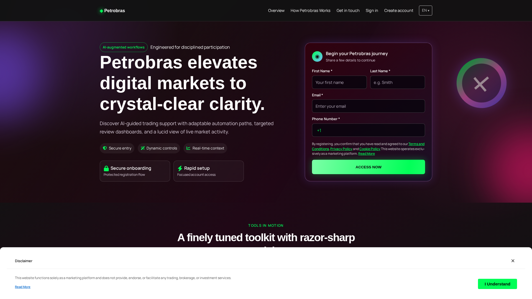Click the AI-augmented workflows badge
The image size is (532, 299).
(124, 47)
